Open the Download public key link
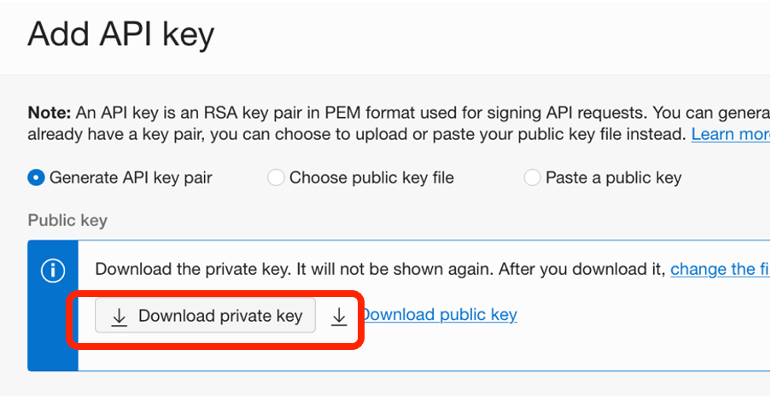This screenshot has height=396, width=777. [x=440, y=315]
